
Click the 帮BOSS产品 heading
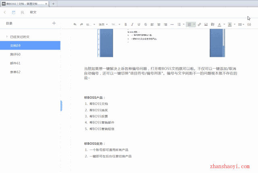[x=94, y=98]
